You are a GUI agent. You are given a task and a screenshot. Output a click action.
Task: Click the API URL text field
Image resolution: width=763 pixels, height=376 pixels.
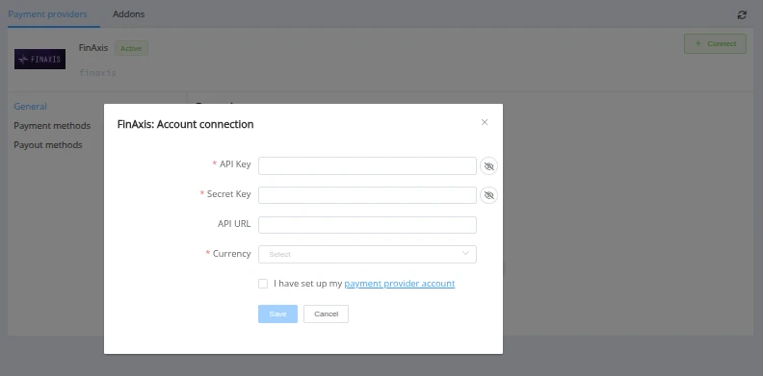367,225
